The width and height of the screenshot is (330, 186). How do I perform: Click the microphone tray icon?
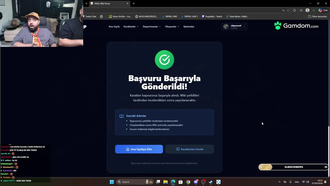[x=291, y=182]
